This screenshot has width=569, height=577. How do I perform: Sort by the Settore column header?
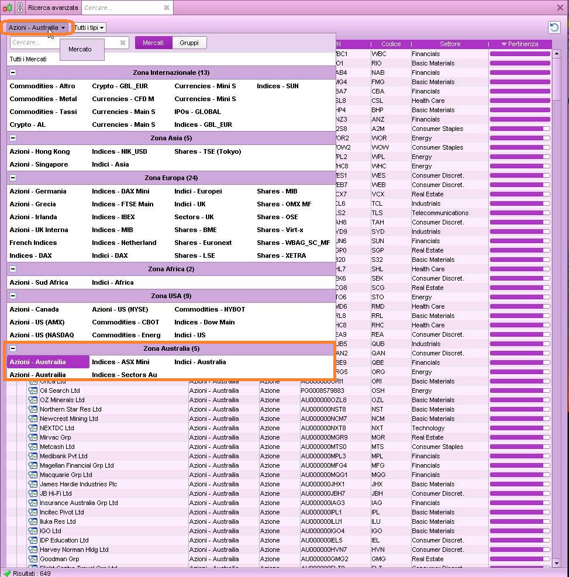click(450, 44)
